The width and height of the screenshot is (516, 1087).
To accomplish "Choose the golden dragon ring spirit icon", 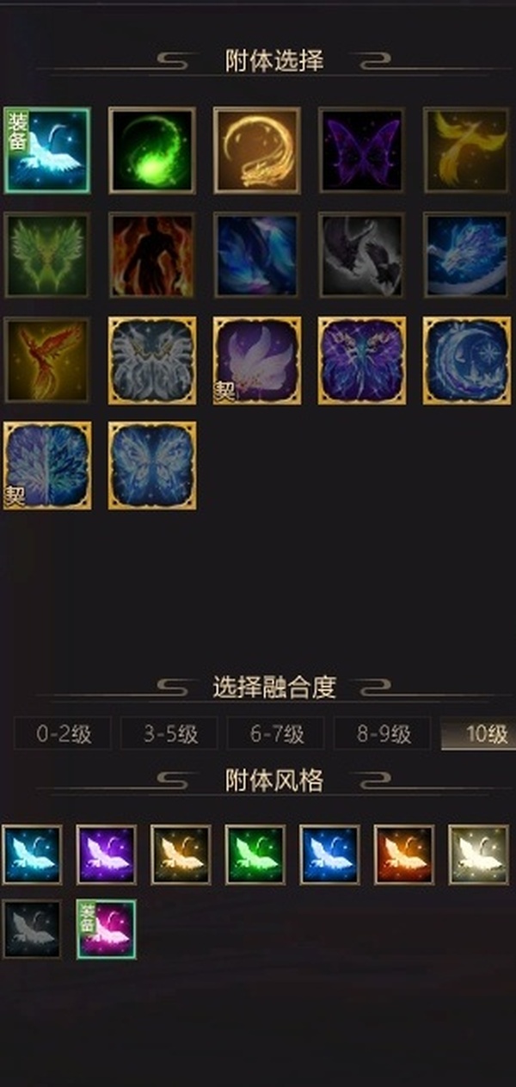I will tap(257, 151).
